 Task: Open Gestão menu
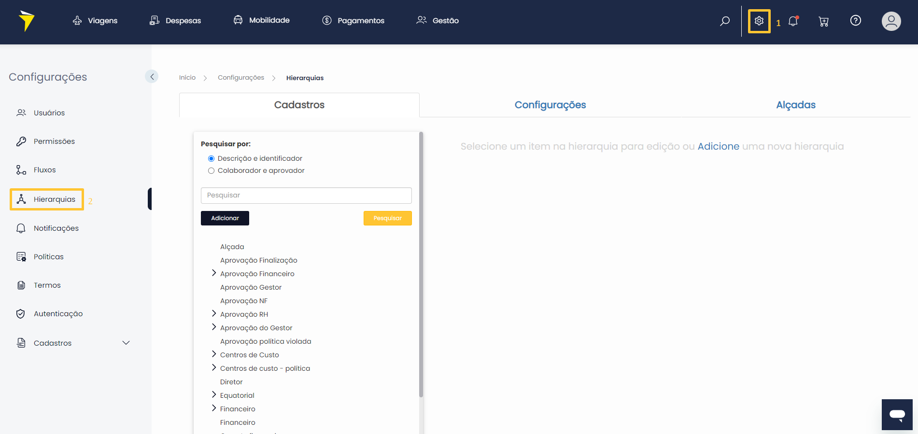click(438, 20)
